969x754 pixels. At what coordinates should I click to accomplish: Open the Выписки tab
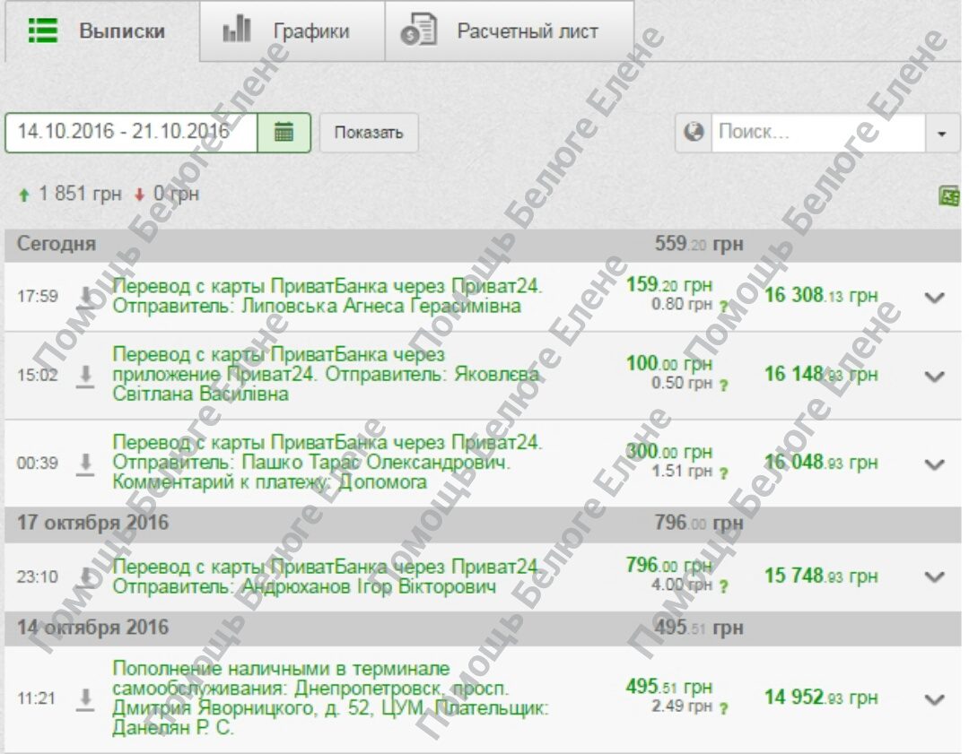point(101,30)
